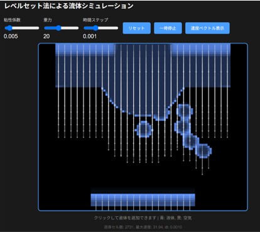This screenshot has height=232, width=260.
Task: Click the 流体セル数 status line
Action: (x=143, y=227)
